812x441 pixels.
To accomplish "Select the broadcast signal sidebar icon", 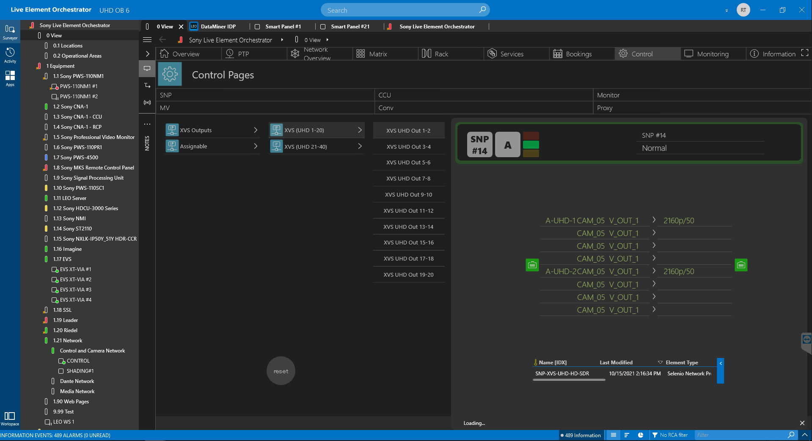I will click(147, 103).
